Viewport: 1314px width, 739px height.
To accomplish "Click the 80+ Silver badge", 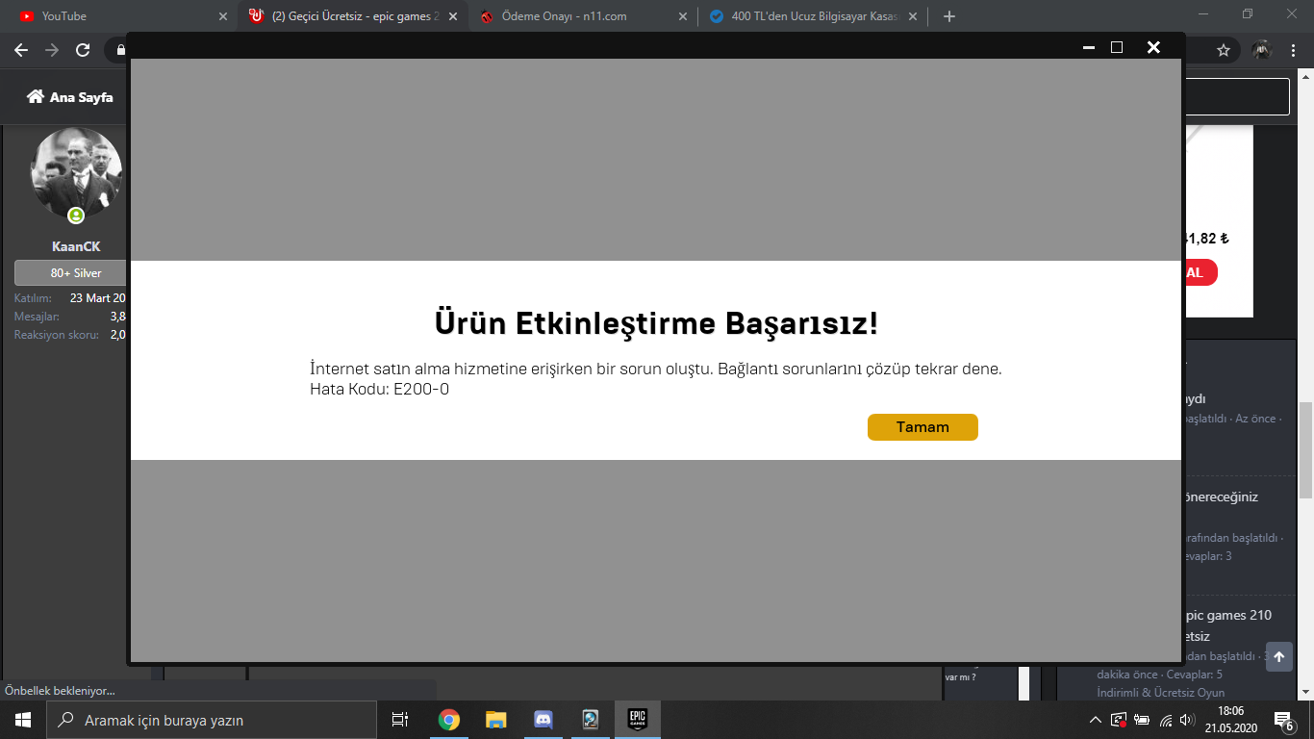I will pyautogui.click(x=72, y=273).
